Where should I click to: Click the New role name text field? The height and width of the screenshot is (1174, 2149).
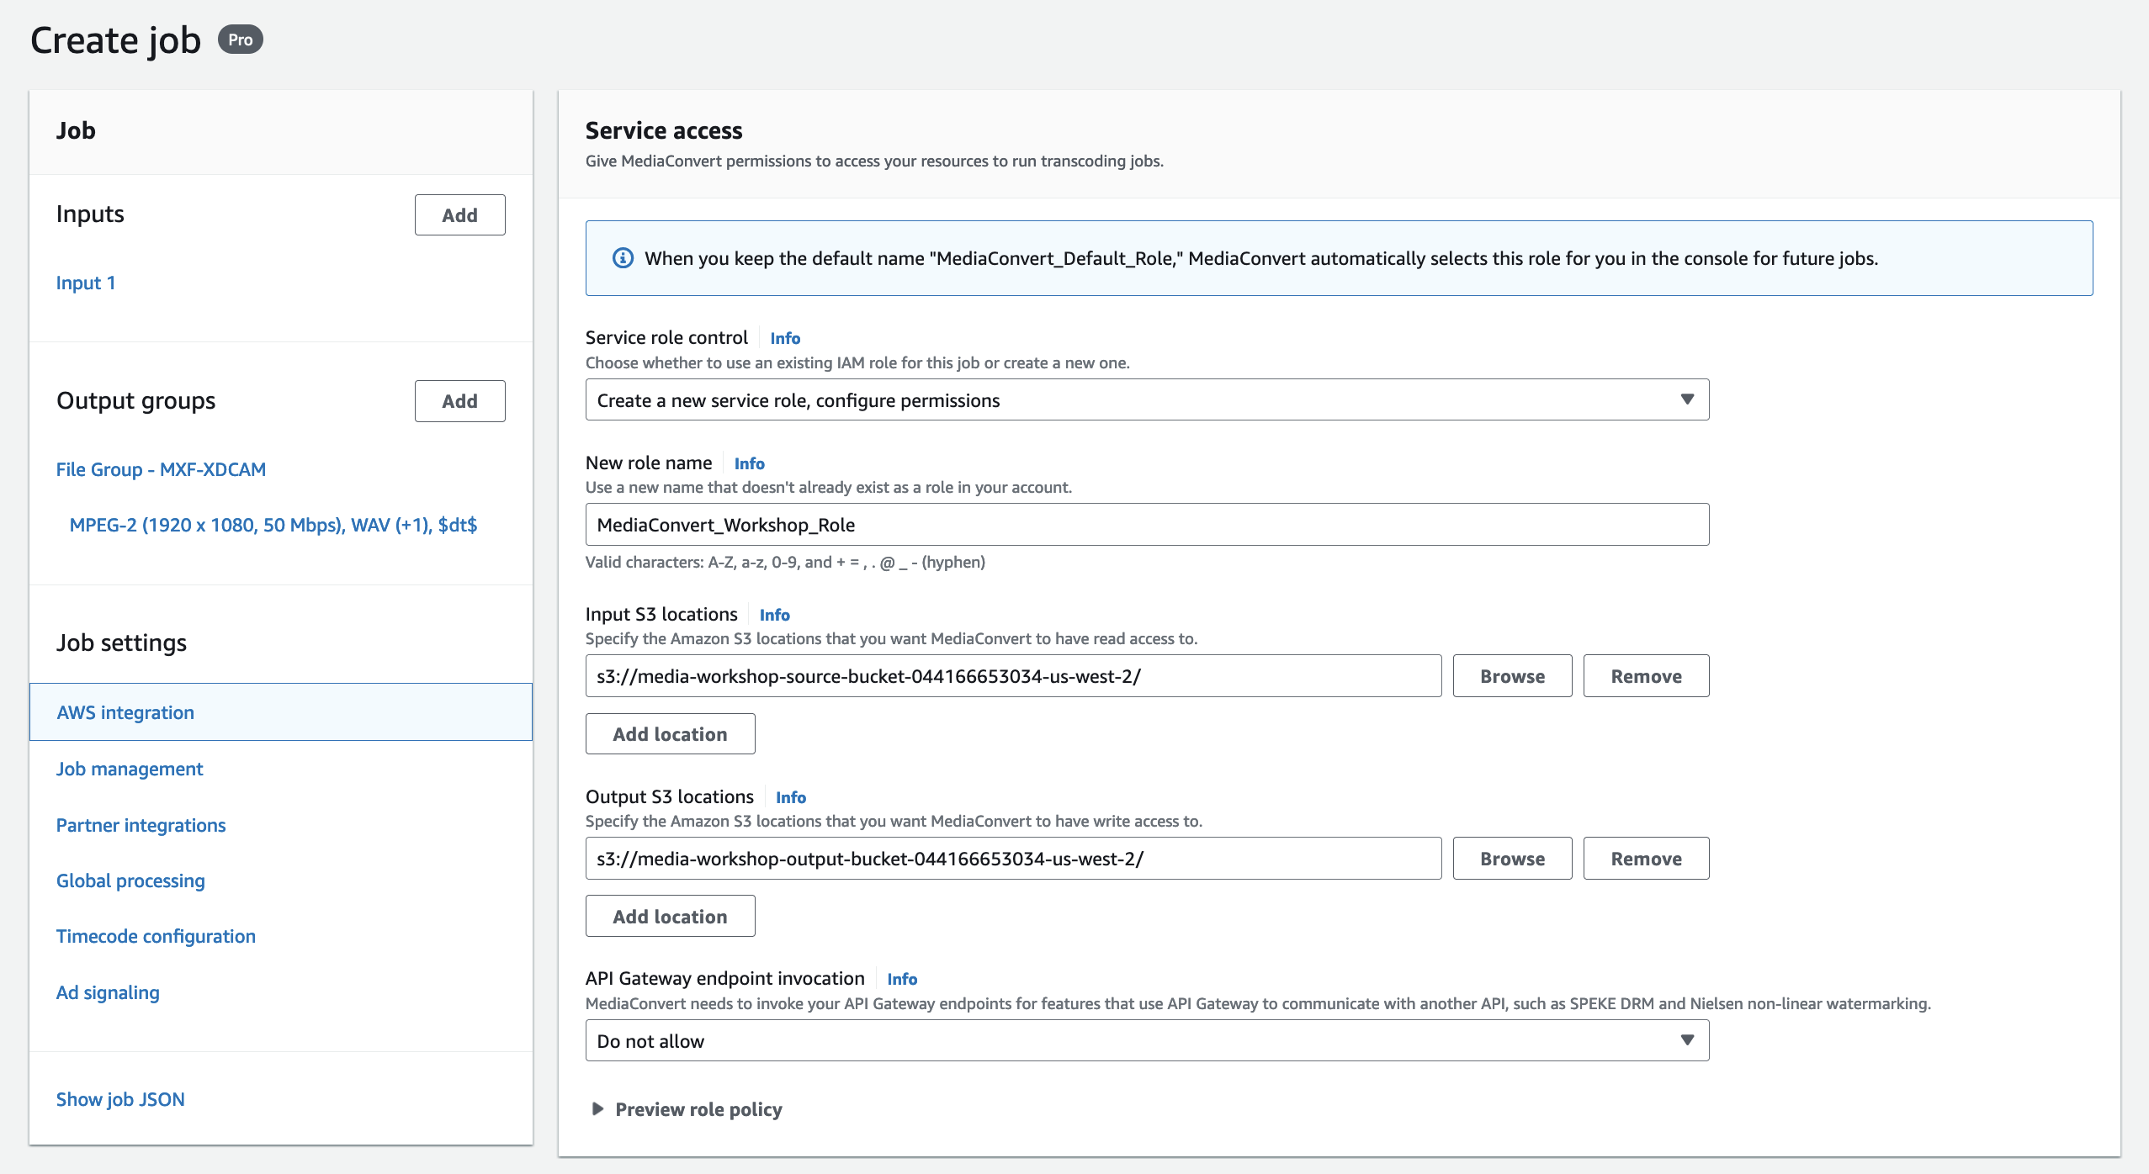pyautogui.click(x=1146, y=525)
